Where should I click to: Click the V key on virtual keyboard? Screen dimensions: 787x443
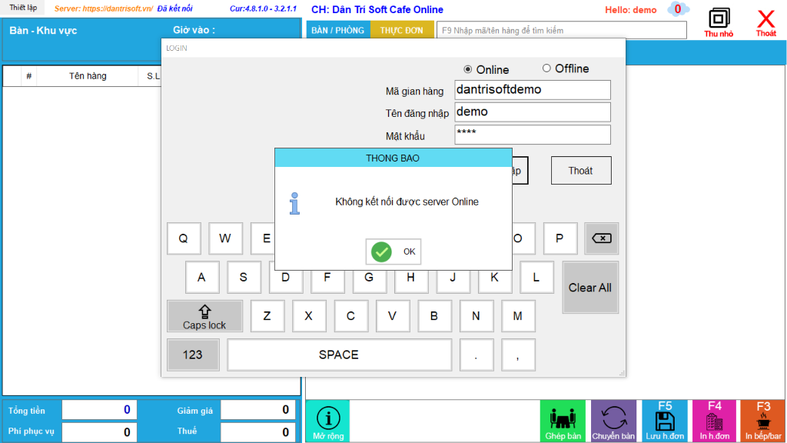pyautogui.click(x=393, y=316)
